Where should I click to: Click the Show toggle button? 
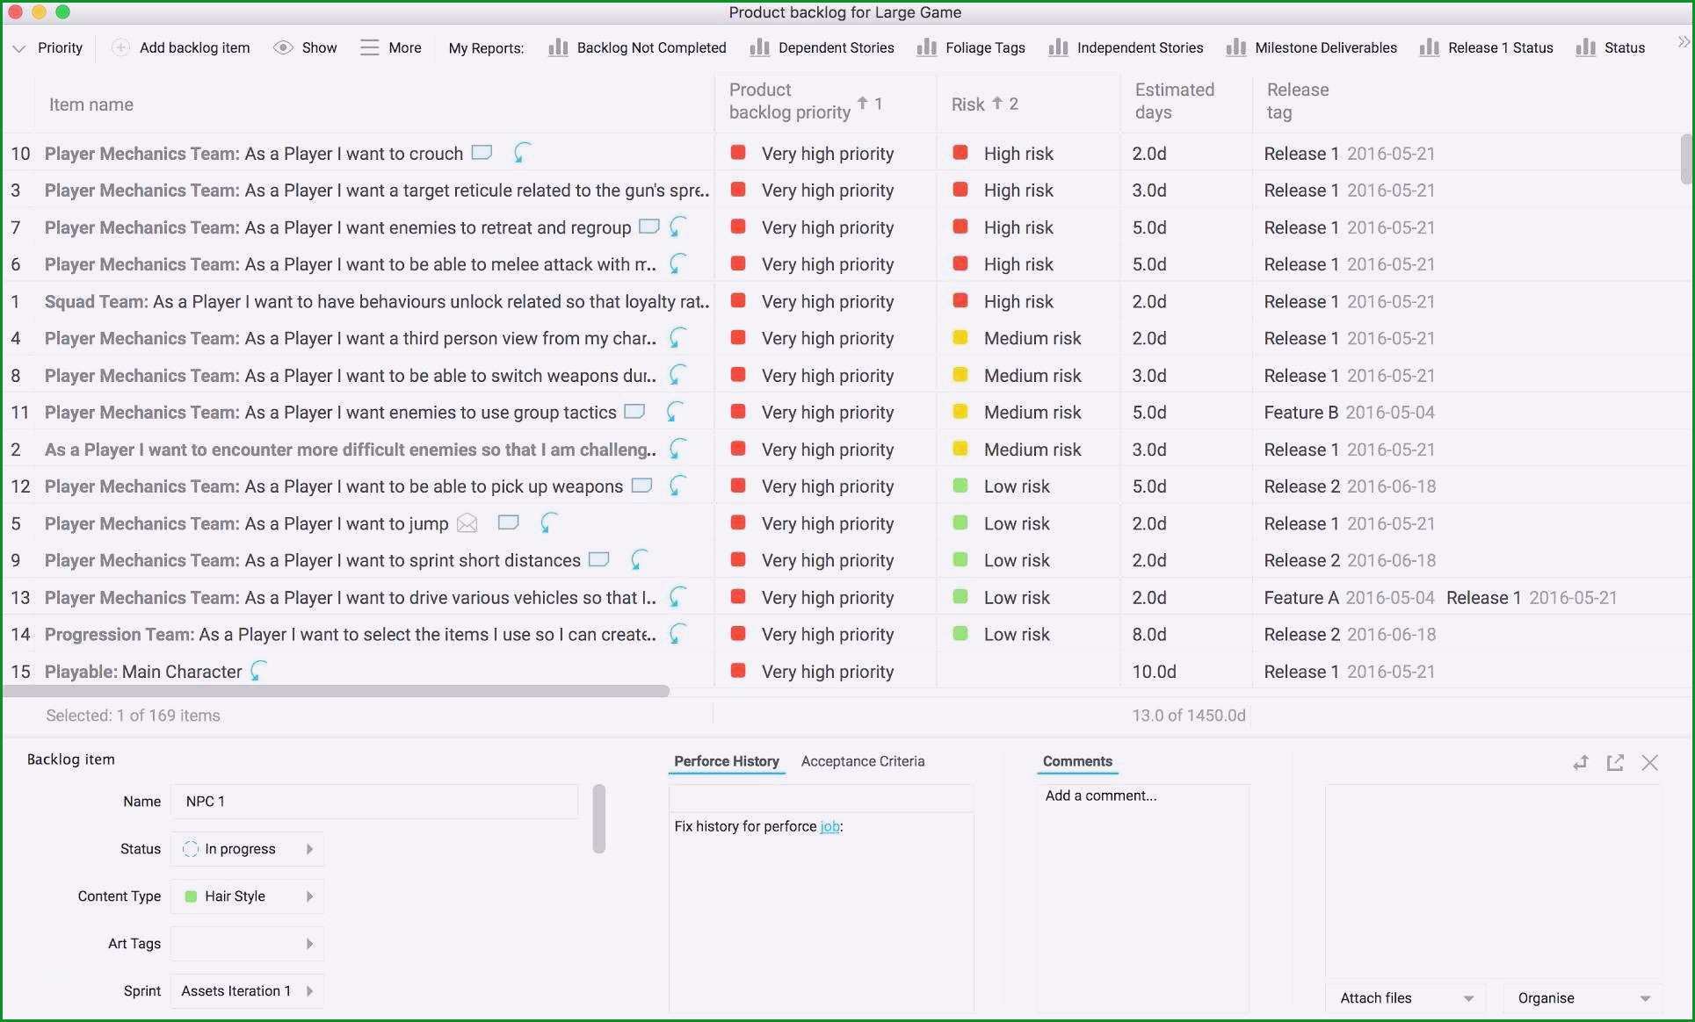[305, 47]
